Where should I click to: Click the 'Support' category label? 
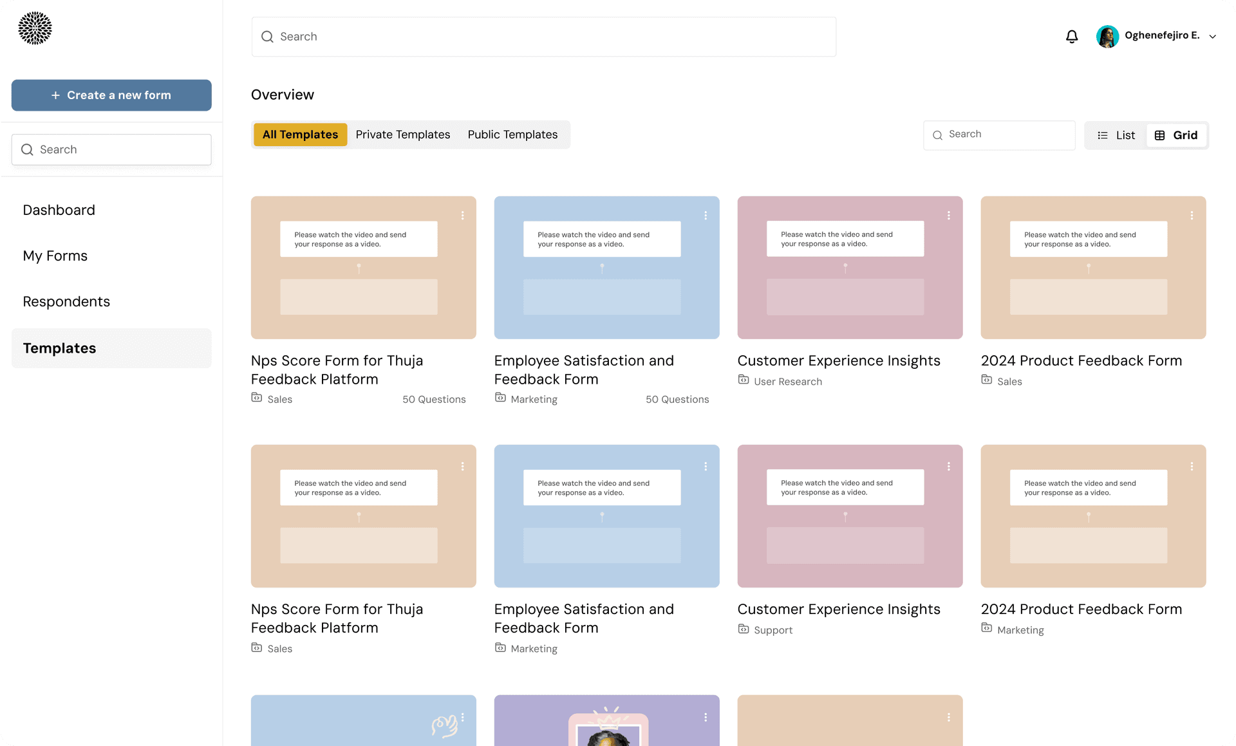point(773,630)
